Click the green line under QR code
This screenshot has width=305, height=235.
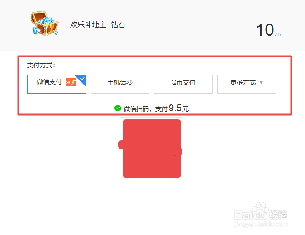[x=151, y=180]
